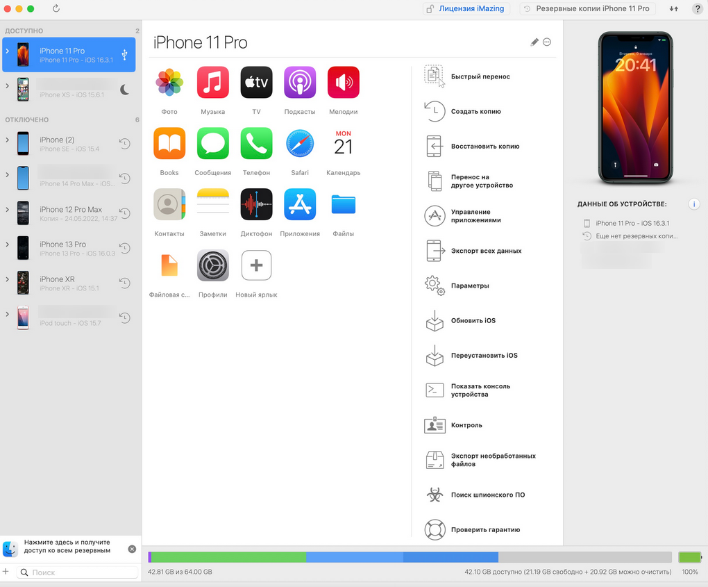Open the Файловая система icon
The width and height of the screenshot is (708, 587).
(169, 265)
